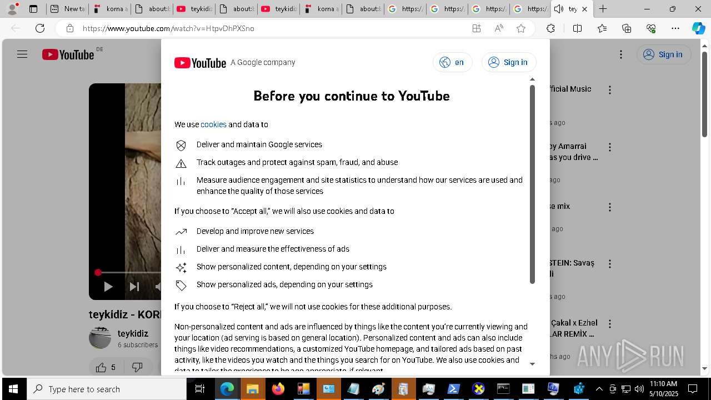Click Sign in on the YouTube page header
The width and height of the screenshot is (711, 400).
click(x=664, y=54)
